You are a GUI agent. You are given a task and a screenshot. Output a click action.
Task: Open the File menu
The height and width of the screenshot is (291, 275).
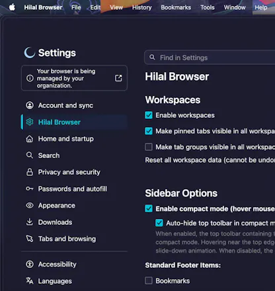76,7
